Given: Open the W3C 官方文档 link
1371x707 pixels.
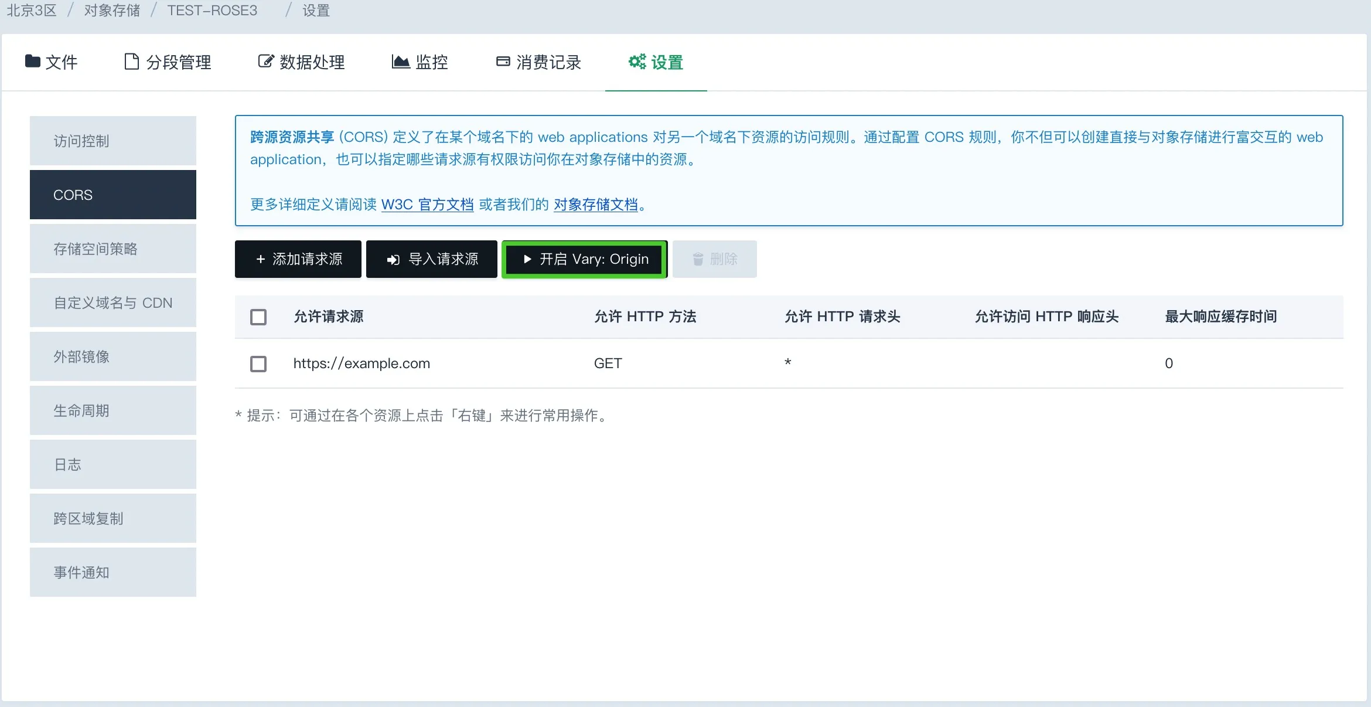Looking at the screenshot, I should click(x=427, y=204).
